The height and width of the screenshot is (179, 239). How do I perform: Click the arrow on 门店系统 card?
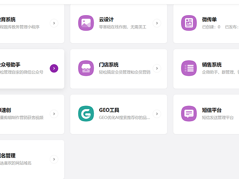(x=157, y=68)
